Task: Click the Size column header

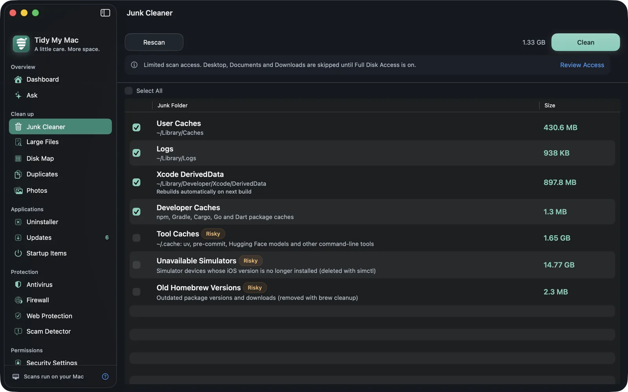Action: 549,105
